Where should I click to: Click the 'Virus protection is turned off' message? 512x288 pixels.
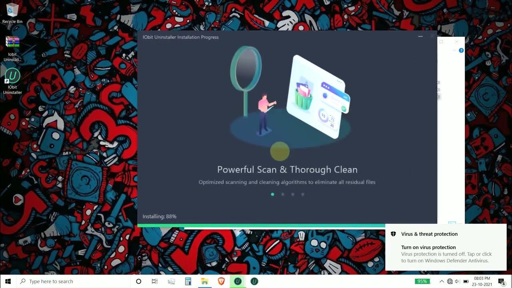pos(446,257)
